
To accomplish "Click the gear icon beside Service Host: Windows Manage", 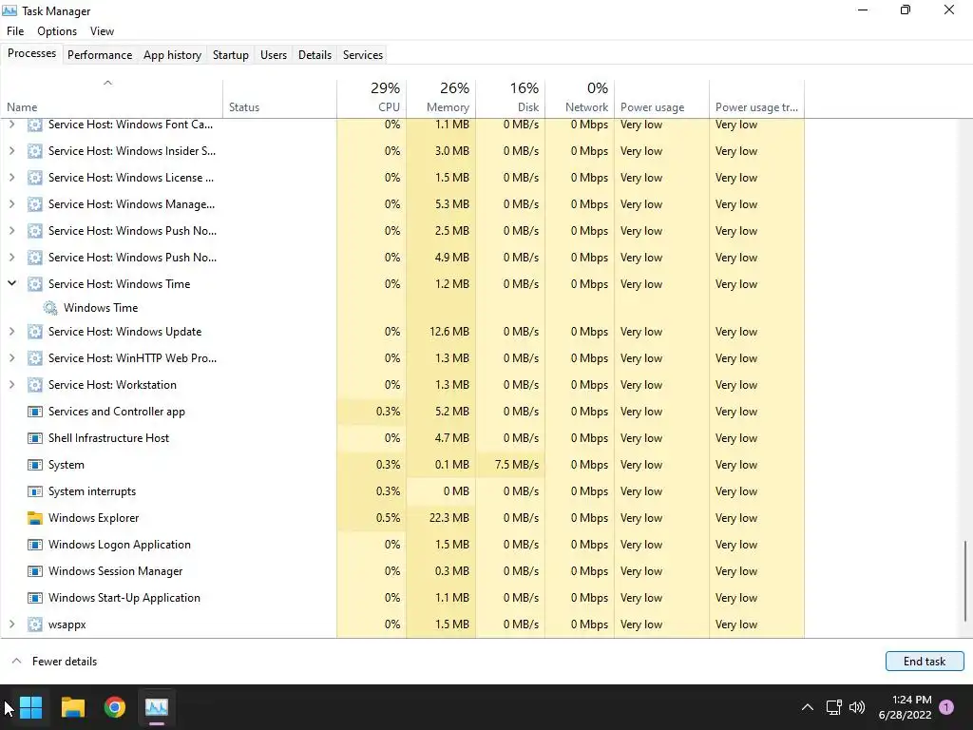I will pyautogui.click(x=35, y=204).
